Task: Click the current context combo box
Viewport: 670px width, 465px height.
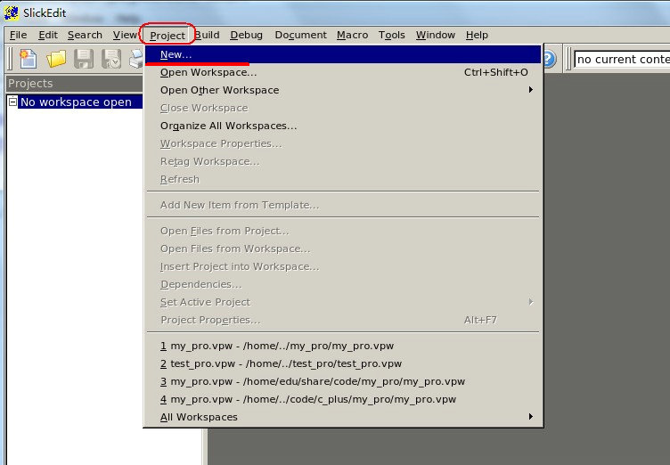Action: 622,59
